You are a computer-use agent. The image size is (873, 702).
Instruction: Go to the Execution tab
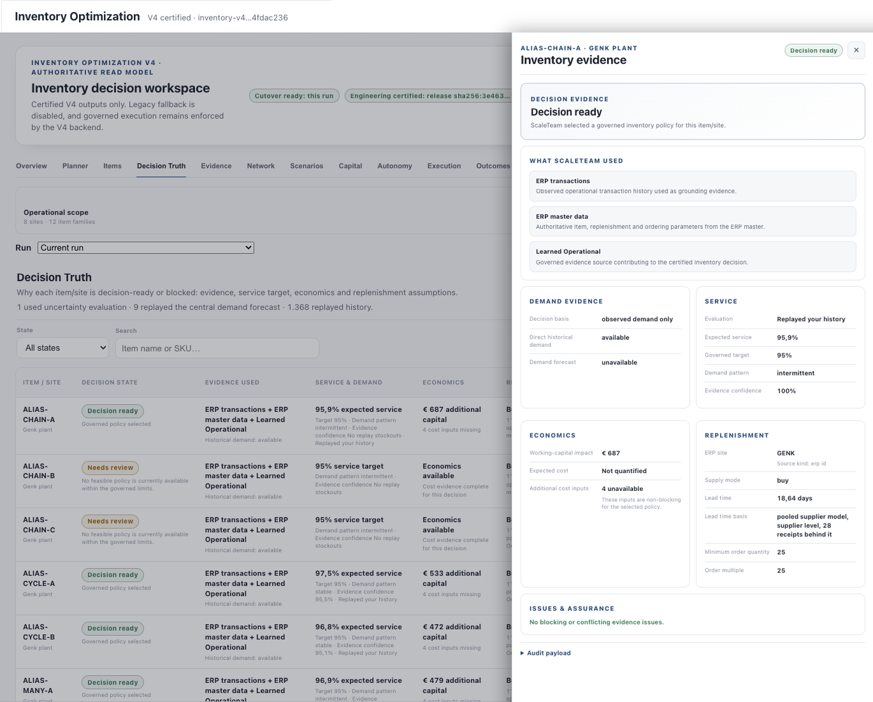click(x=444, y=166)
